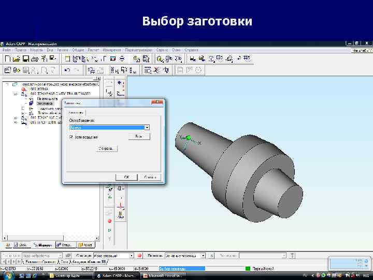373x280 pixels.
Task: Toggle the Тело вращения checkbox
Action: click(x=71, y=137)
